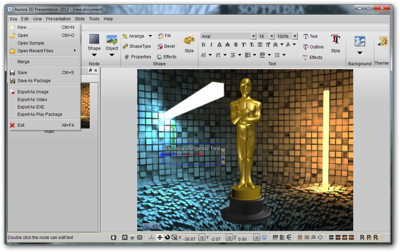This screenshot has height=252, width=400.
Task: Toggle strikethrough text formatting
Action: pos(228,45)
